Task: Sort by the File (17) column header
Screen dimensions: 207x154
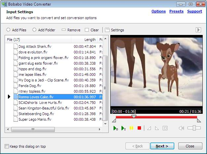Action: [x=38, y=40]
